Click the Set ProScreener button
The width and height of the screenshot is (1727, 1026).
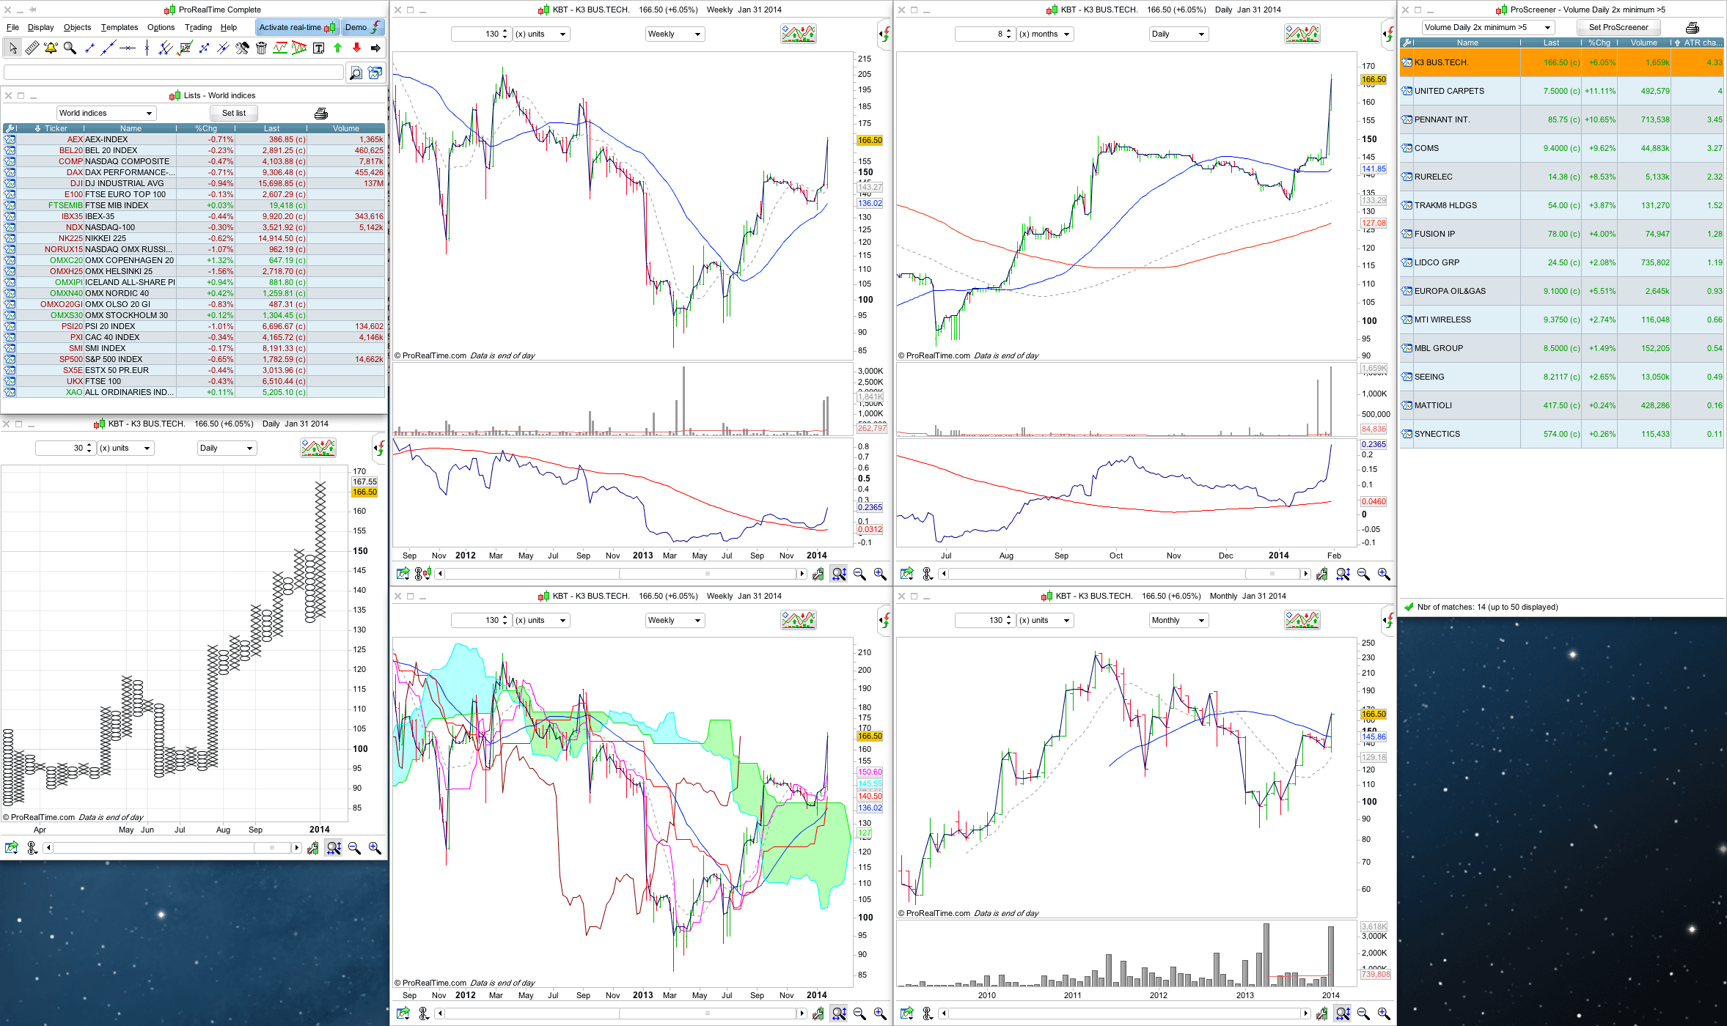(x=1618, y=27)
